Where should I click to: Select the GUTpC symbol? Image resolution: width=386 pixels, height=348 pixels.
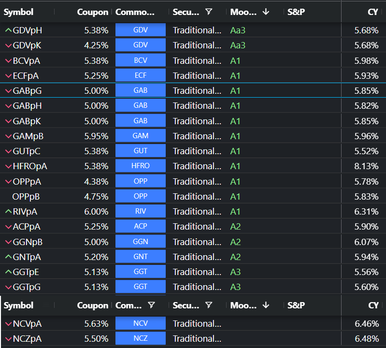[27, 151]
